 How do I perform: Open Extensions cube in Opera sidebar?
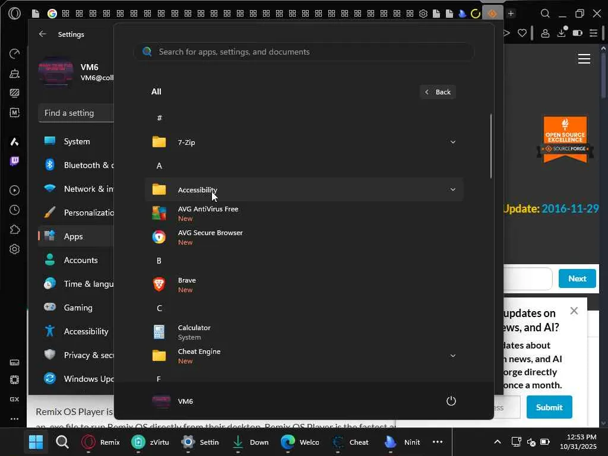tap(14, 230)
